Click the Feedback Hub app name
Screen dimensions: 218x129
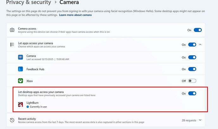[35, 69]
